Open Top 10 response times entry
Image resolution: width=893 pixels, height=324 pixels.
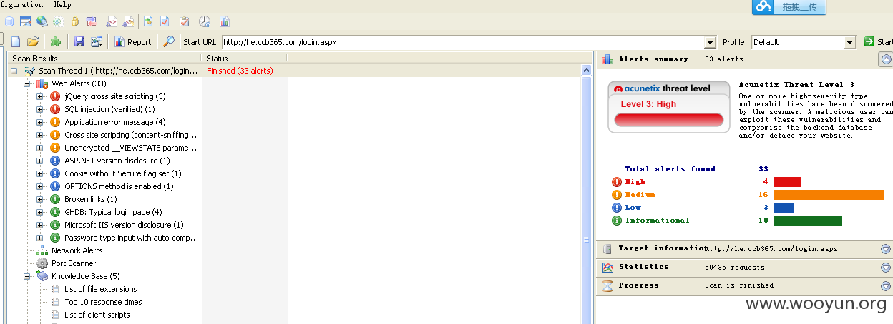coord(103,302)
